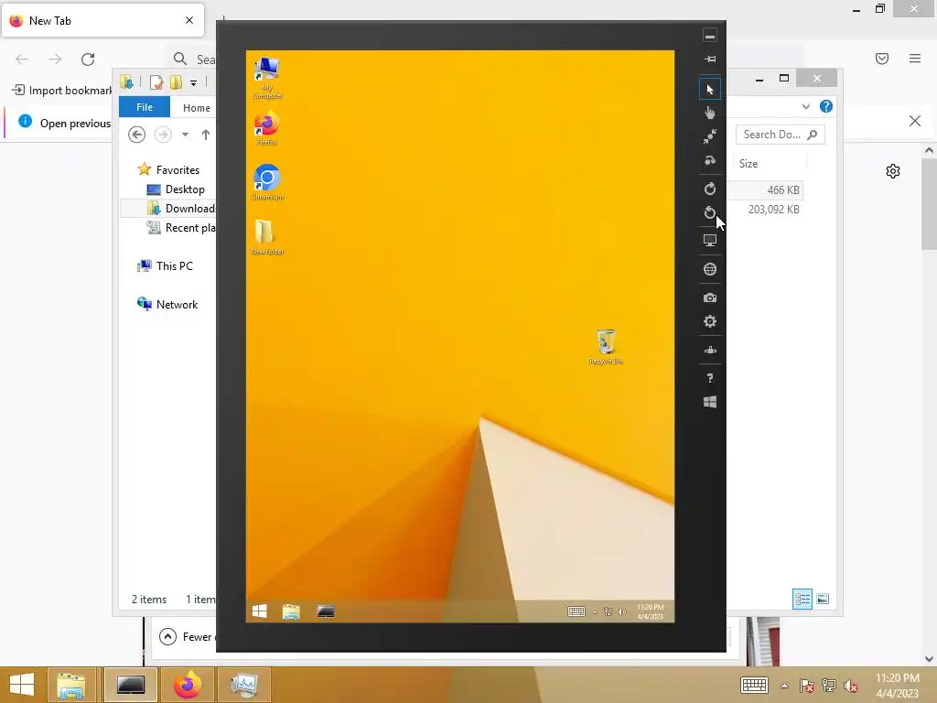The width and height of the screenshot is (937, 703).
Task: Select This PC in Explorer navigation pane
Action: 166,266
